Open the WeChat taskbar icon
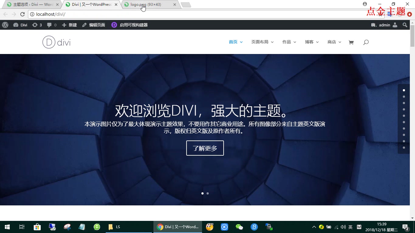Screen dimensions: 415x233 pyautogui.click(x=239, y=227)
